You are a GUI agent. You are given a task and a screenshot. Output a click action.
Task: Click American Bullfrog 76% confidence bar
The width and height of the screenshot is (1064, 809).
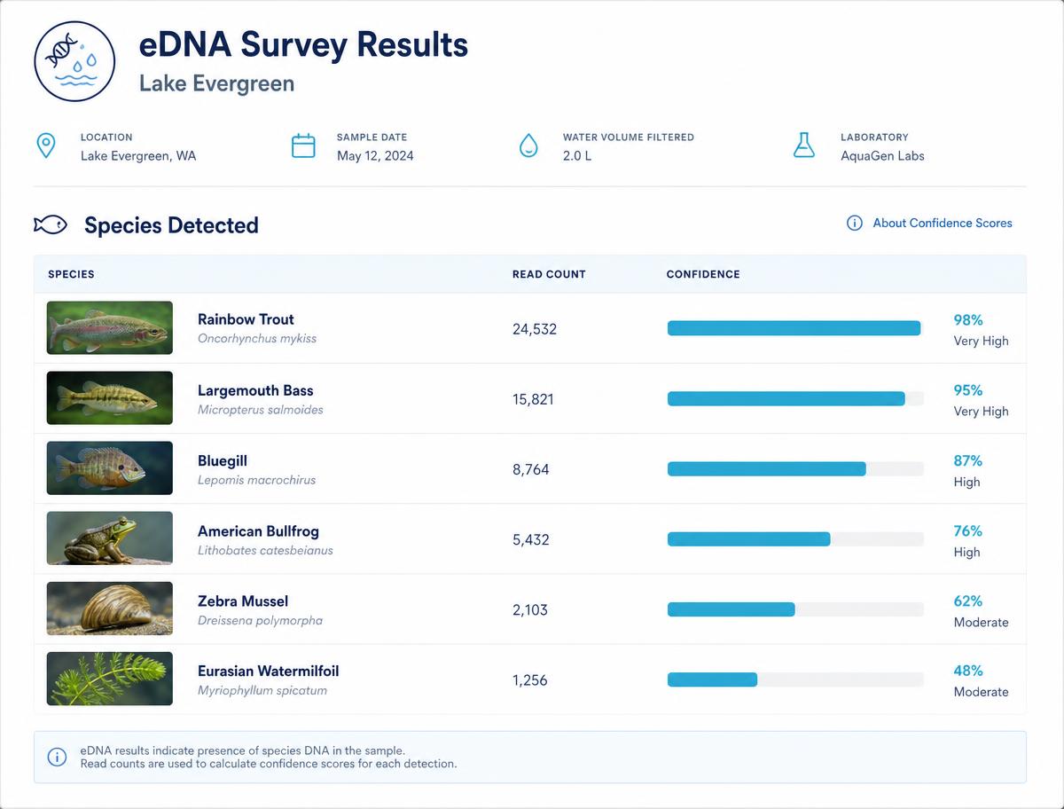(795, 538)
